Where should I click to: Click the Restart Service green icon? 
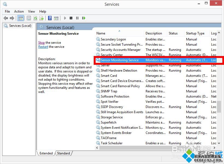(x=84, y=18)
